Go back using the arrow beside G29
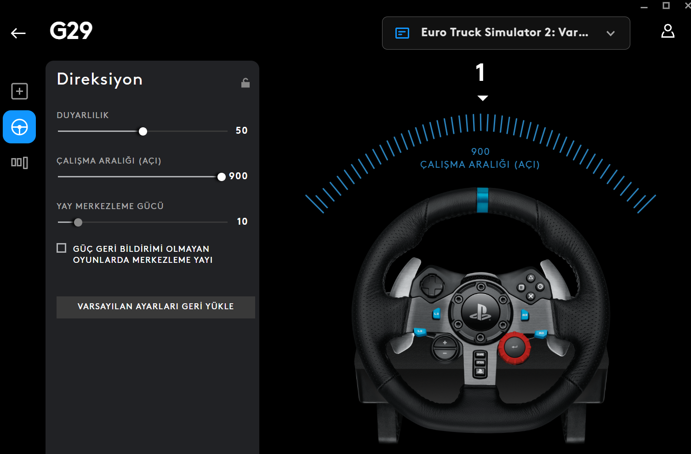691x454 pixels. (x=18, y=33)
